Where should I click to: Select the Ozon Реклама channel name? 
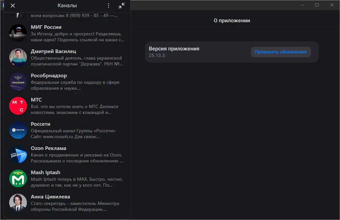point(49,148)
